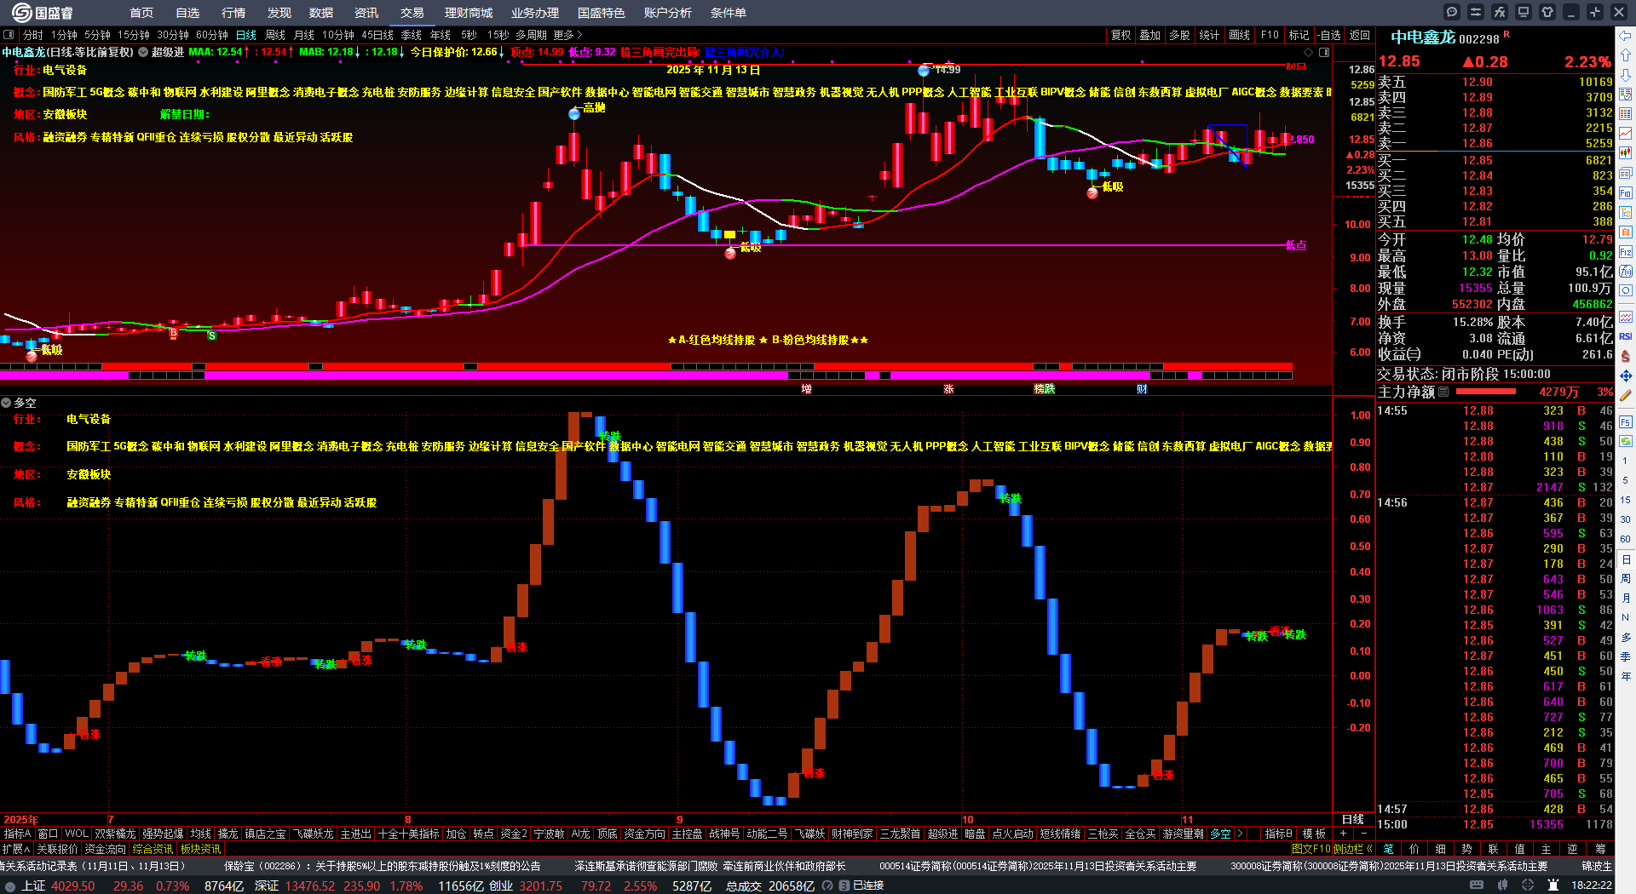Click the round arrow icon left of 上证

10,885
